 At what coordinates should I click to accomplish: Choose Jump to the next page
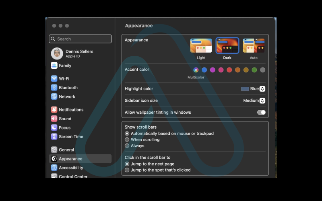127,164
